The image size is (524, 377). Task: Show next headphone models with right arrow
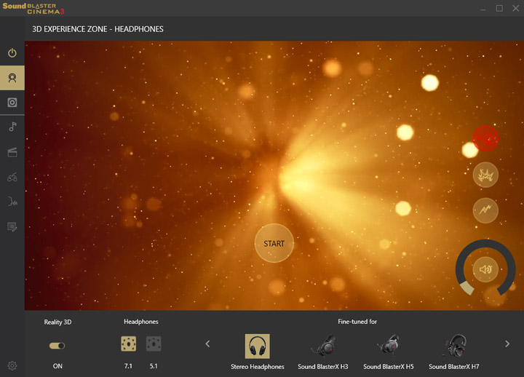tap(507, 344)
